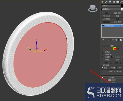
Task: Click the green Y axis gizmo arrow
Action: pos(30,49)
